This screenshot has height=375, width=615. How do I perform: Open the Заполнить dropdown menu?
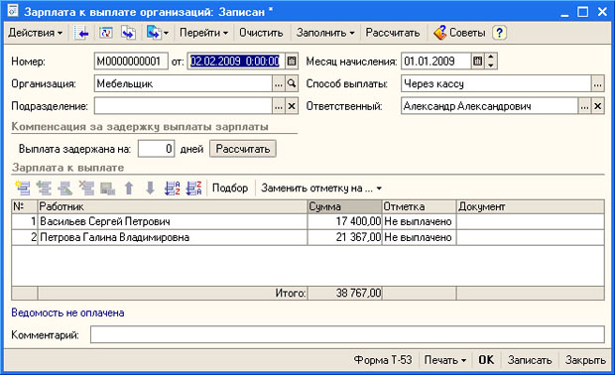click(x=325, y=33)
